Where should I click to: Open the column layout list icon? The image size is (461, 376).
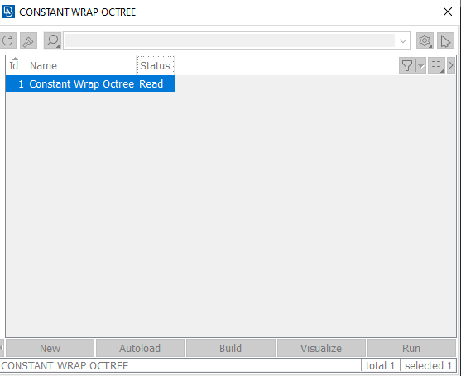tap(436, 65)
